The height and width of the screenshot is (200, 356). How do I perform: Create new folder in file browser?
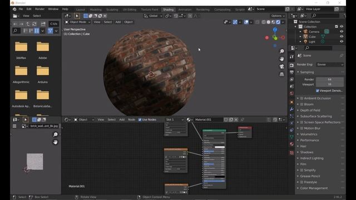click(43, 24)
